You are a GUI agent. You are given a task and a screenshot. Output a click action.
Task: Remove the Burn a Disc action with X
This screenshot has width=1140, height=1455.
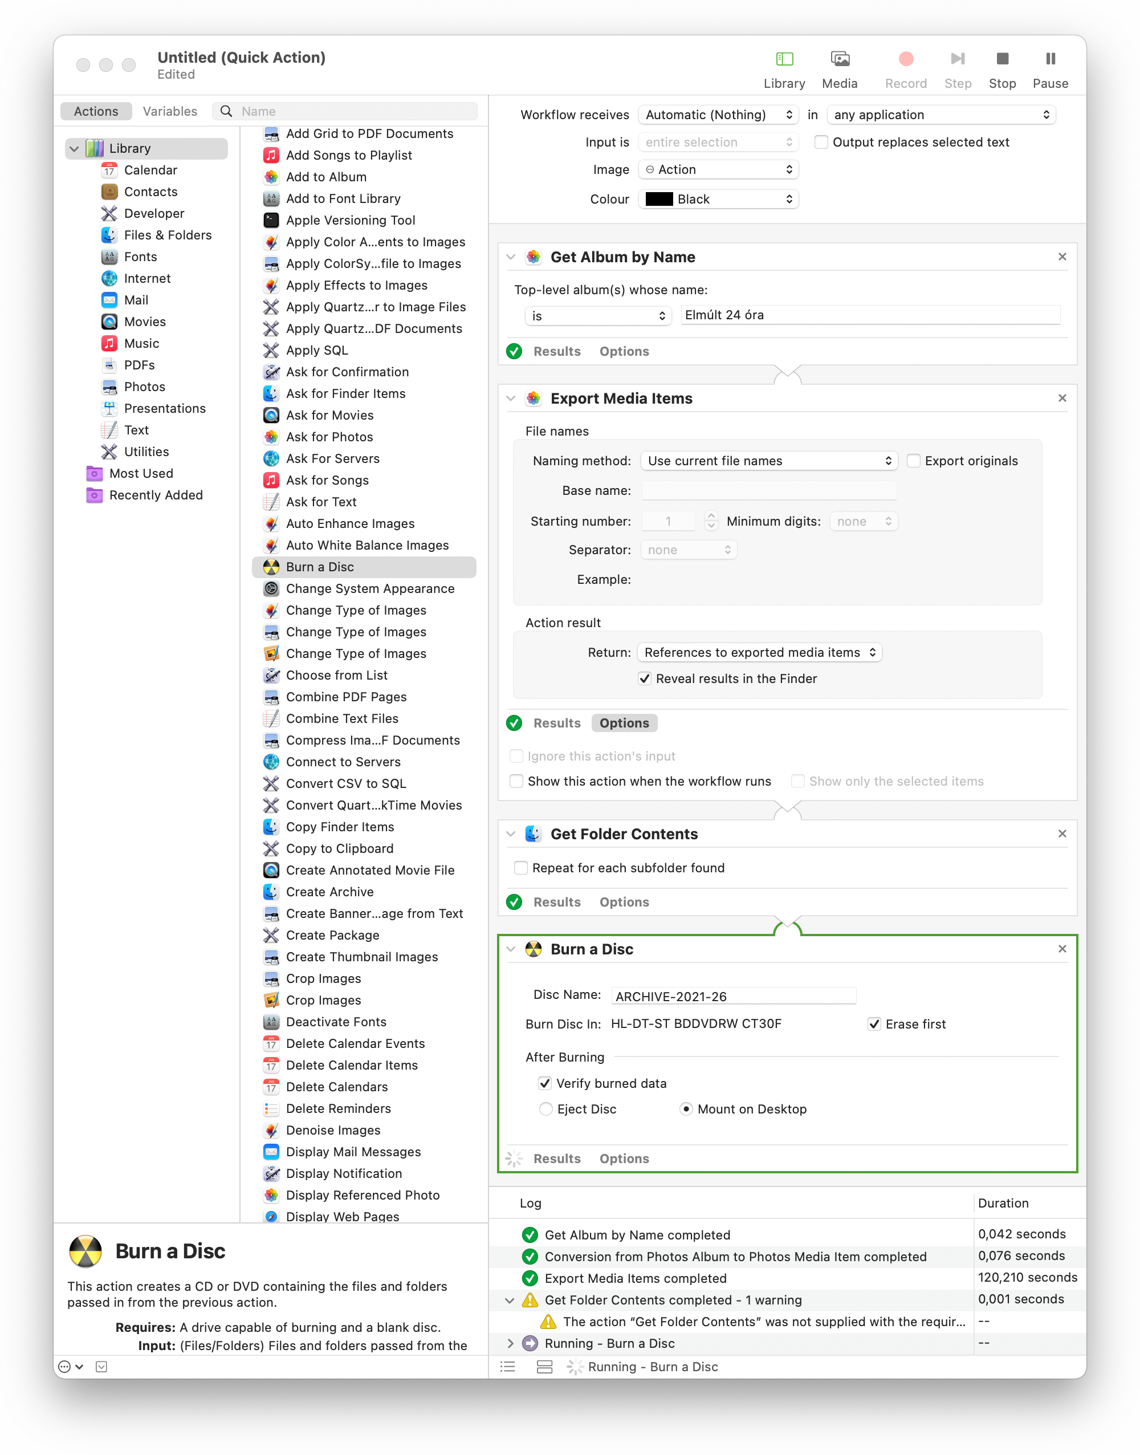tap(1062, 948)
